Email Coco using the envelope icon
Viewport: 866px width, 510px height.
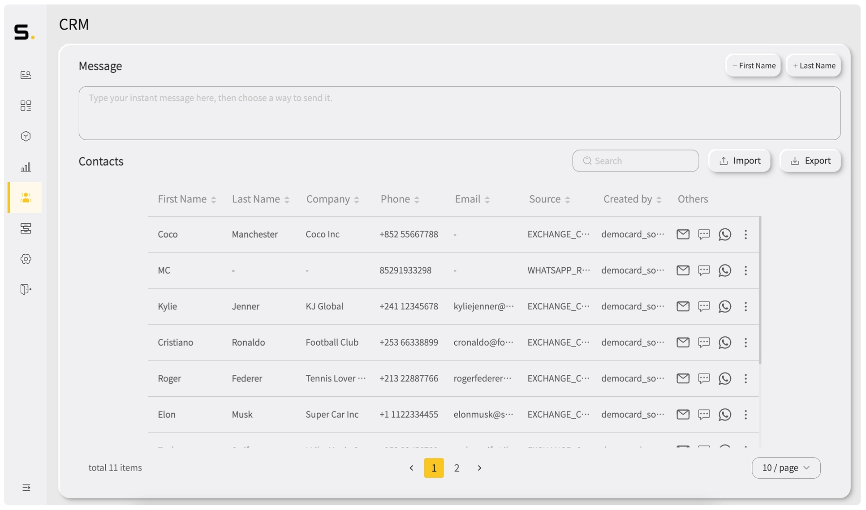click(x=682, y=234)
